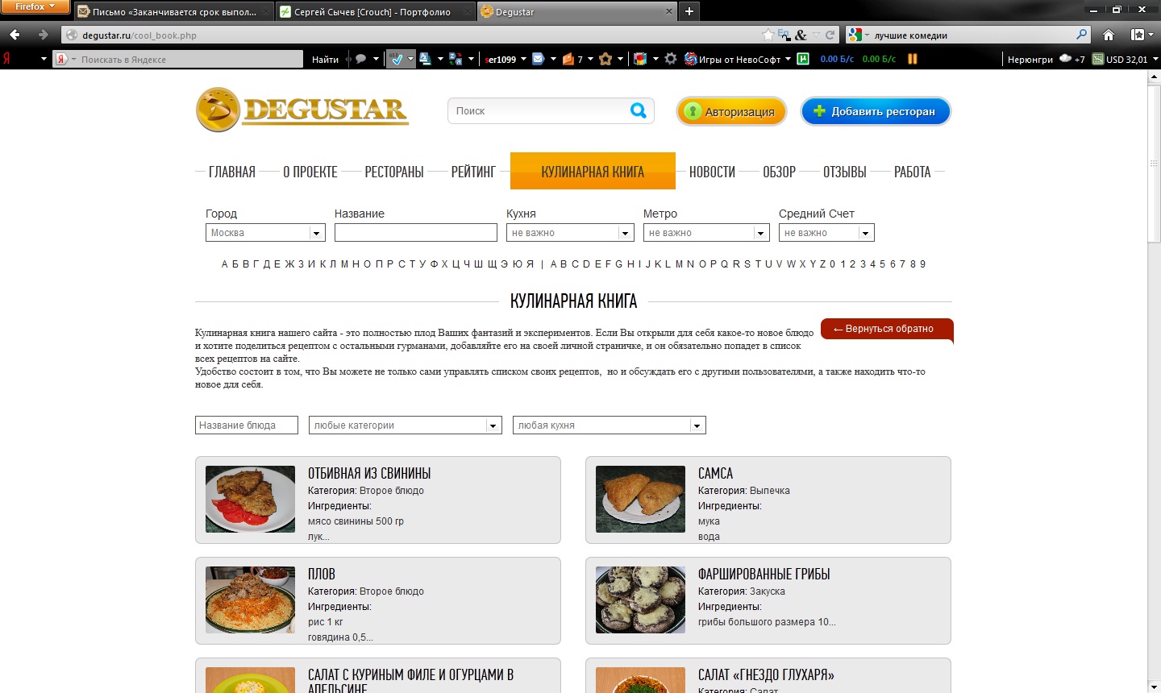Click the red Yandex logo in the toolbar
The width and height of the screenshot is (1161, 693).
[x=6, y=59]
